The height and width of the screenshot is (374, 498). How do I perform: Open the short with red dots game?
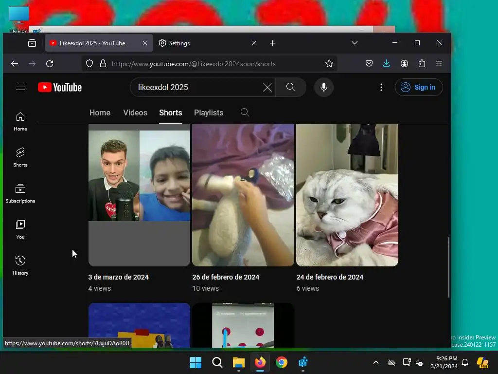243,325
